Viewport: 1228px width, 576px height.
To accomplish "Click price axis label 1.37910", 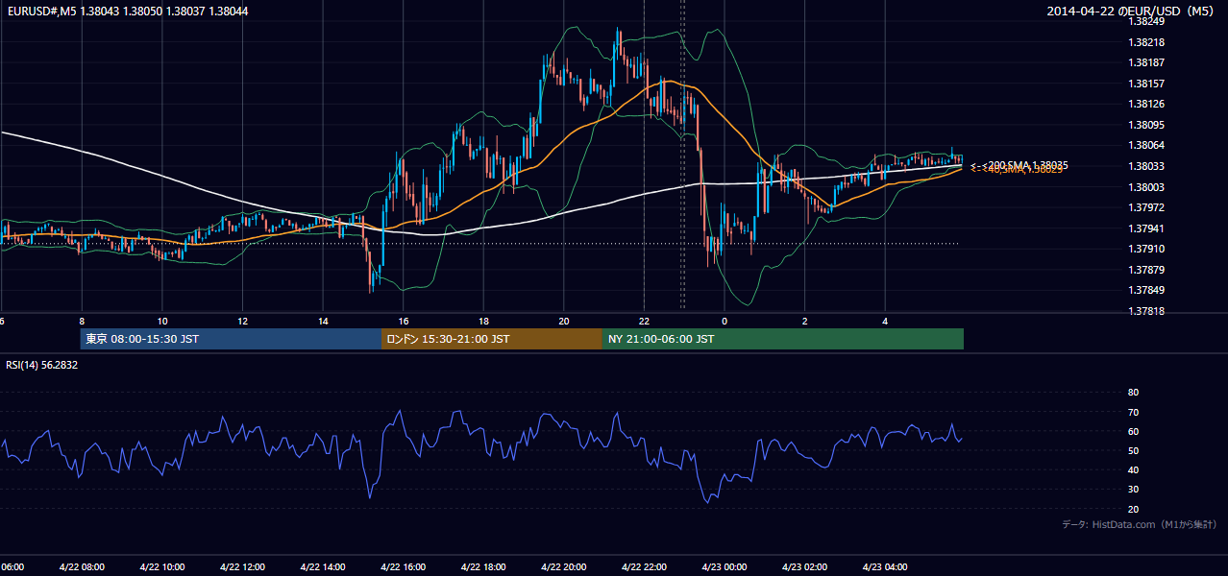I will tap(1146, 249).
